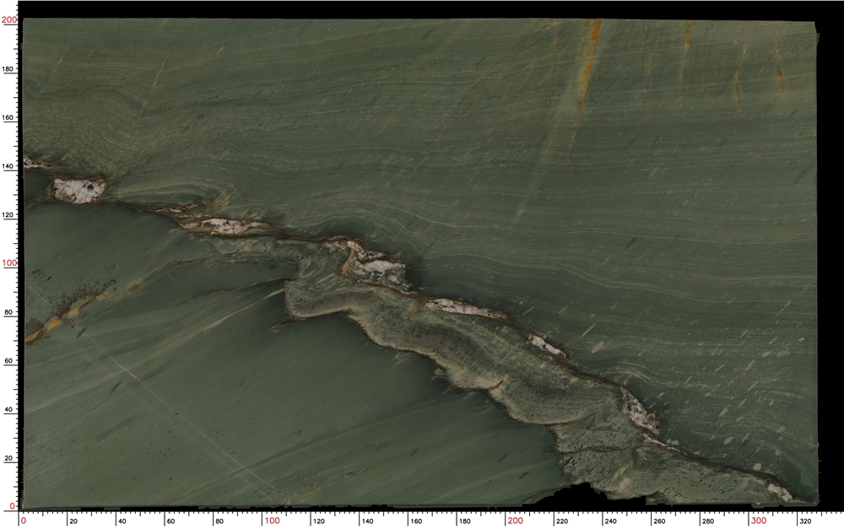Click the 80 mark on horizontal ruler

click(x=218, y=521)
